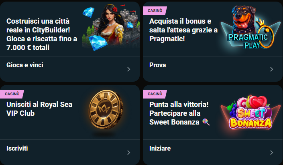Click the chevron arrow beside Iniziare
The height and width of the screenshot is (165, 283).
click(x=271, y=152)
